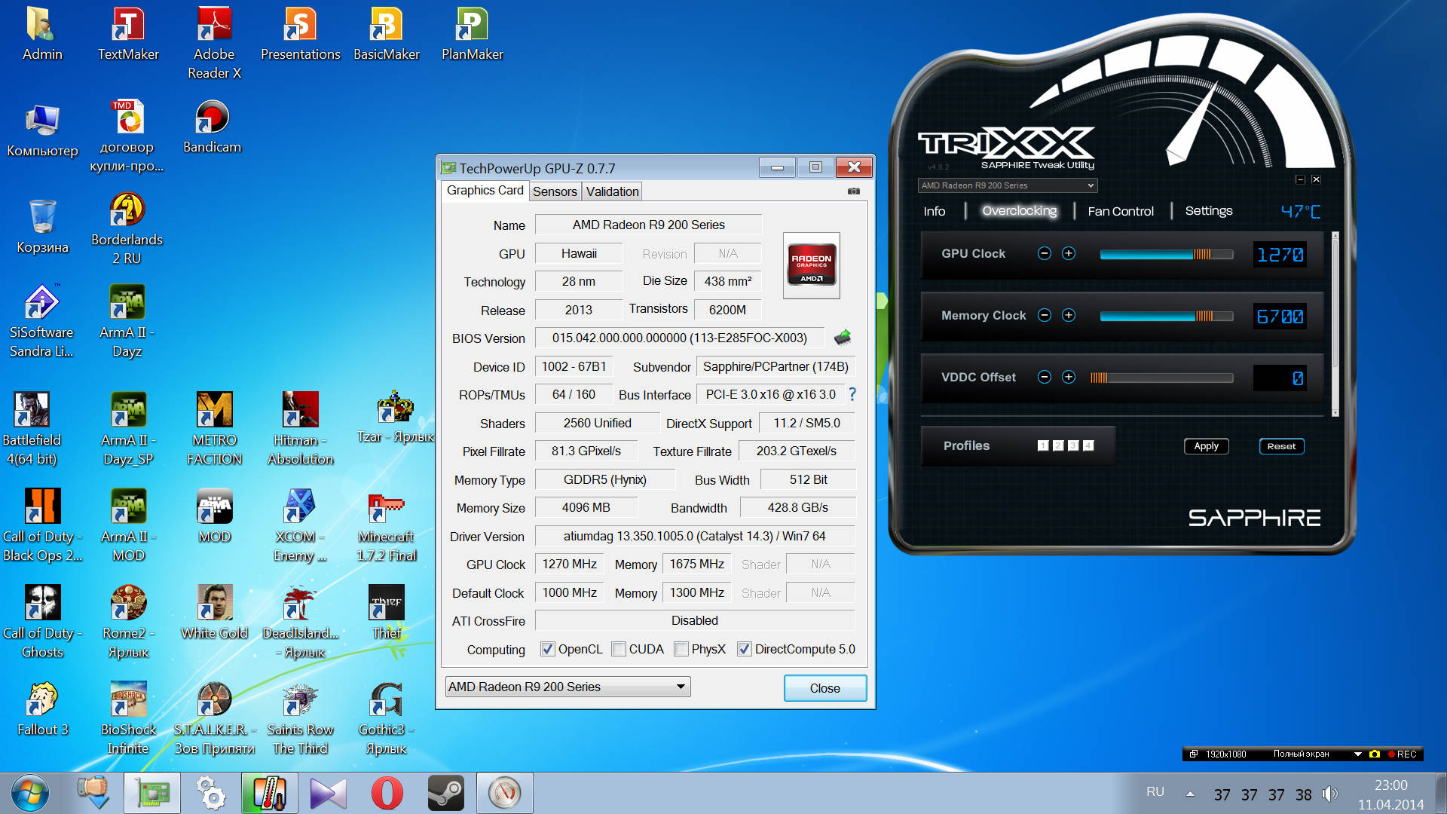Switch to the Sensors tab
1447x814 pixels.
[x=555, y=191]
